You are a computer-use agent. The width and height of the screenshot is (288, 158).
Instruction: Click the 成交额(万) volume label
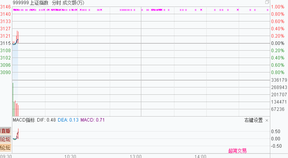point(74,3)
